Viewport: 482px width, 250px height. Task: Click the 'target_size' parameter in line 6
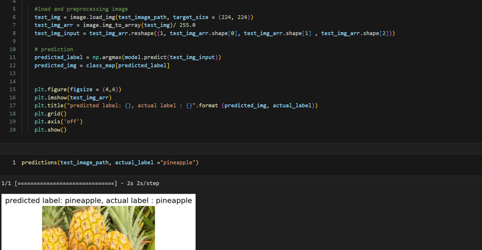pyautogui.click(x=191, y=17)
